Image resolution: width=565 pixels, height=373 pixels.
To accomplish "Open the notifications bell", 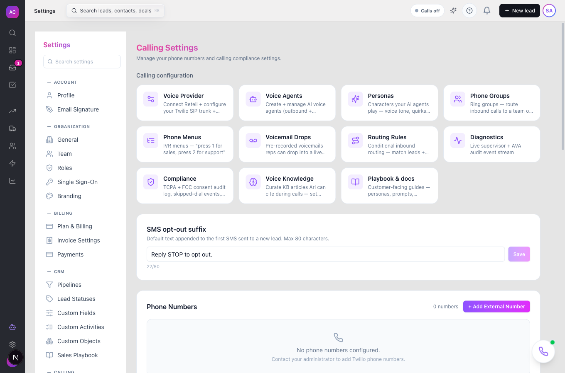I will coord(487,11).
